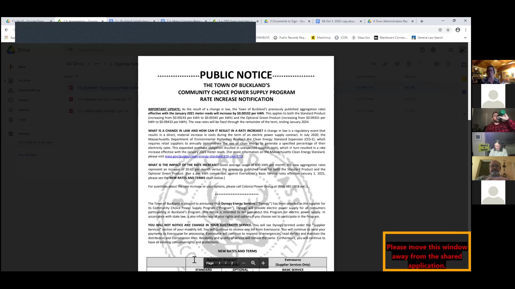
Task: Click the magnifier reset zoom icon
Action: pyautogui.click(x=253, y=263)
